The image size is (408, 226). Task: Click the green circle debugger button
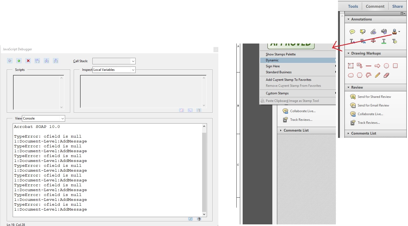point(19,61)
